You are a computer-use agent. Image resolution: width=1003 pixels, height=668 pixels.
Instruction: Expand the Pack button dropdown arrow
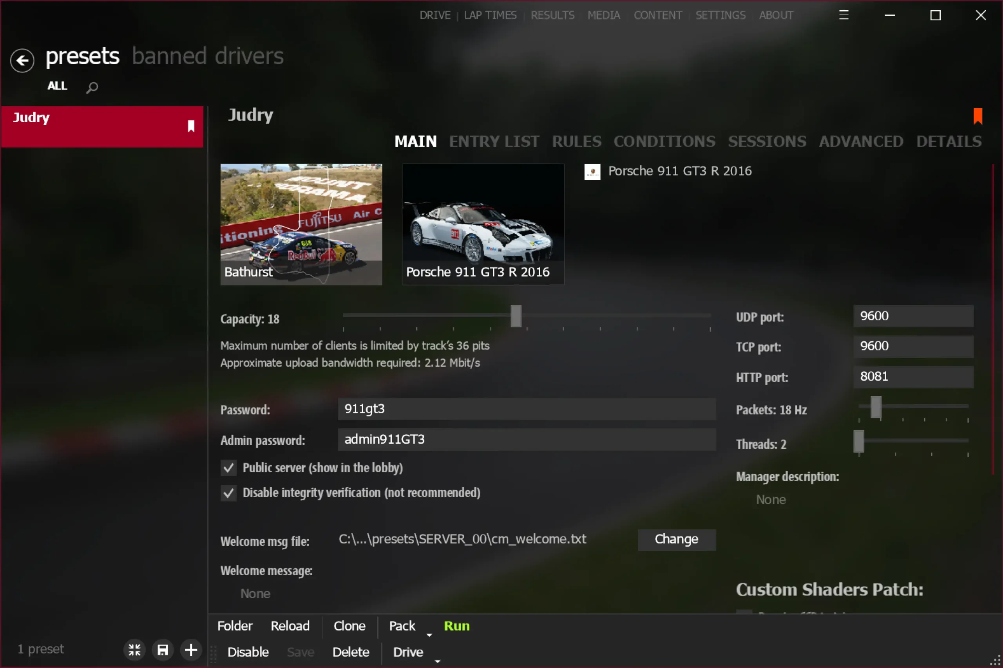[429, 635]
